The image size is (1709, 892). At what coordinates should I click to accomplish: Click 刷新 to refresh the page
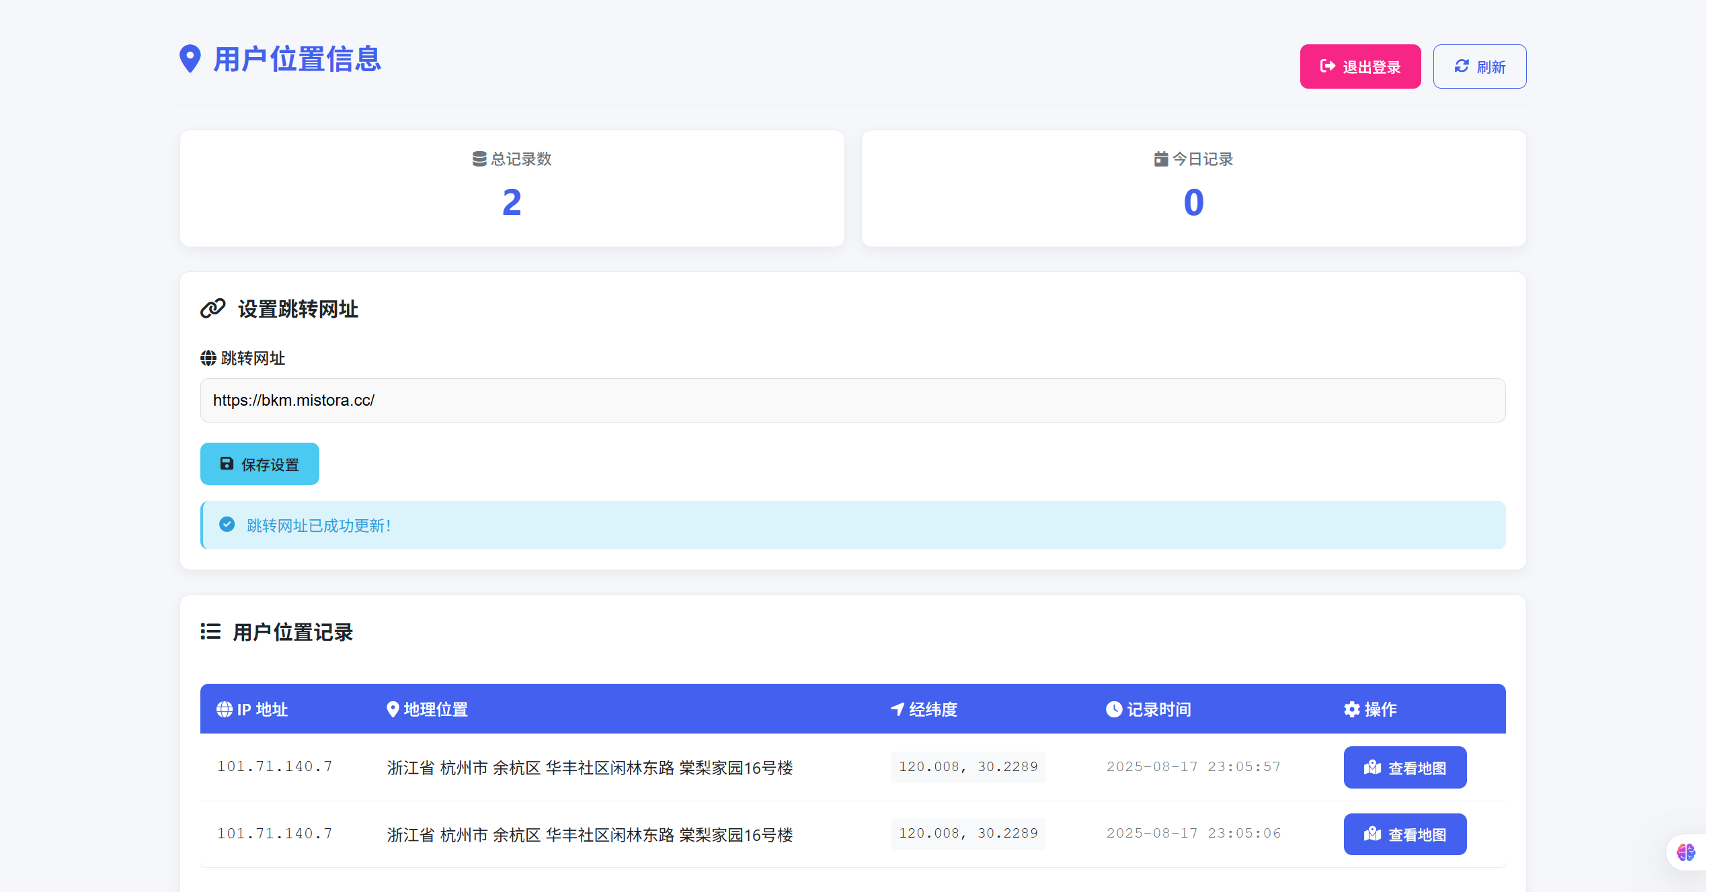click(x=1480, y=66)
